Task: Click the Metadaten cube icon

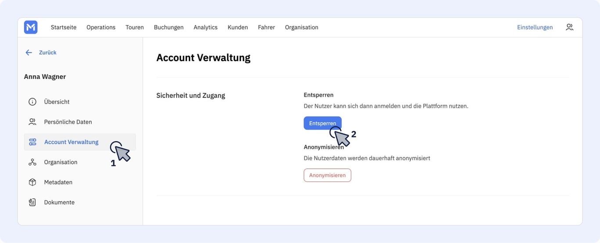Action: tap(33, 182)
